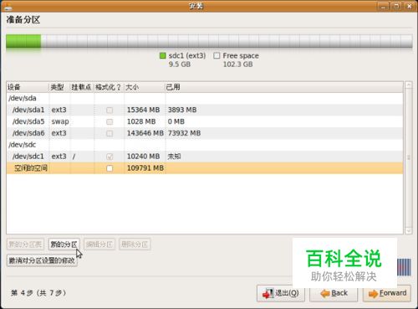Image resolution: width=418 pixels, height=309 pixels.
Task: Click the 类型 column header
Action: 59,87
